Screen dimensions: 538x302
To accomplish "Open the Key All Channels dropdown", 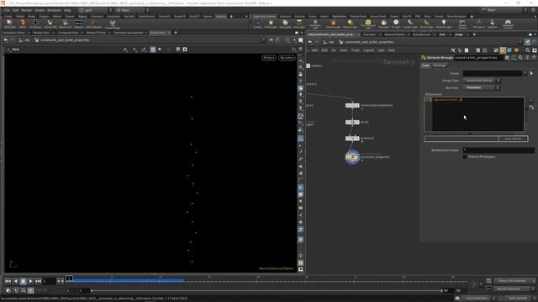I will point(514,289).
